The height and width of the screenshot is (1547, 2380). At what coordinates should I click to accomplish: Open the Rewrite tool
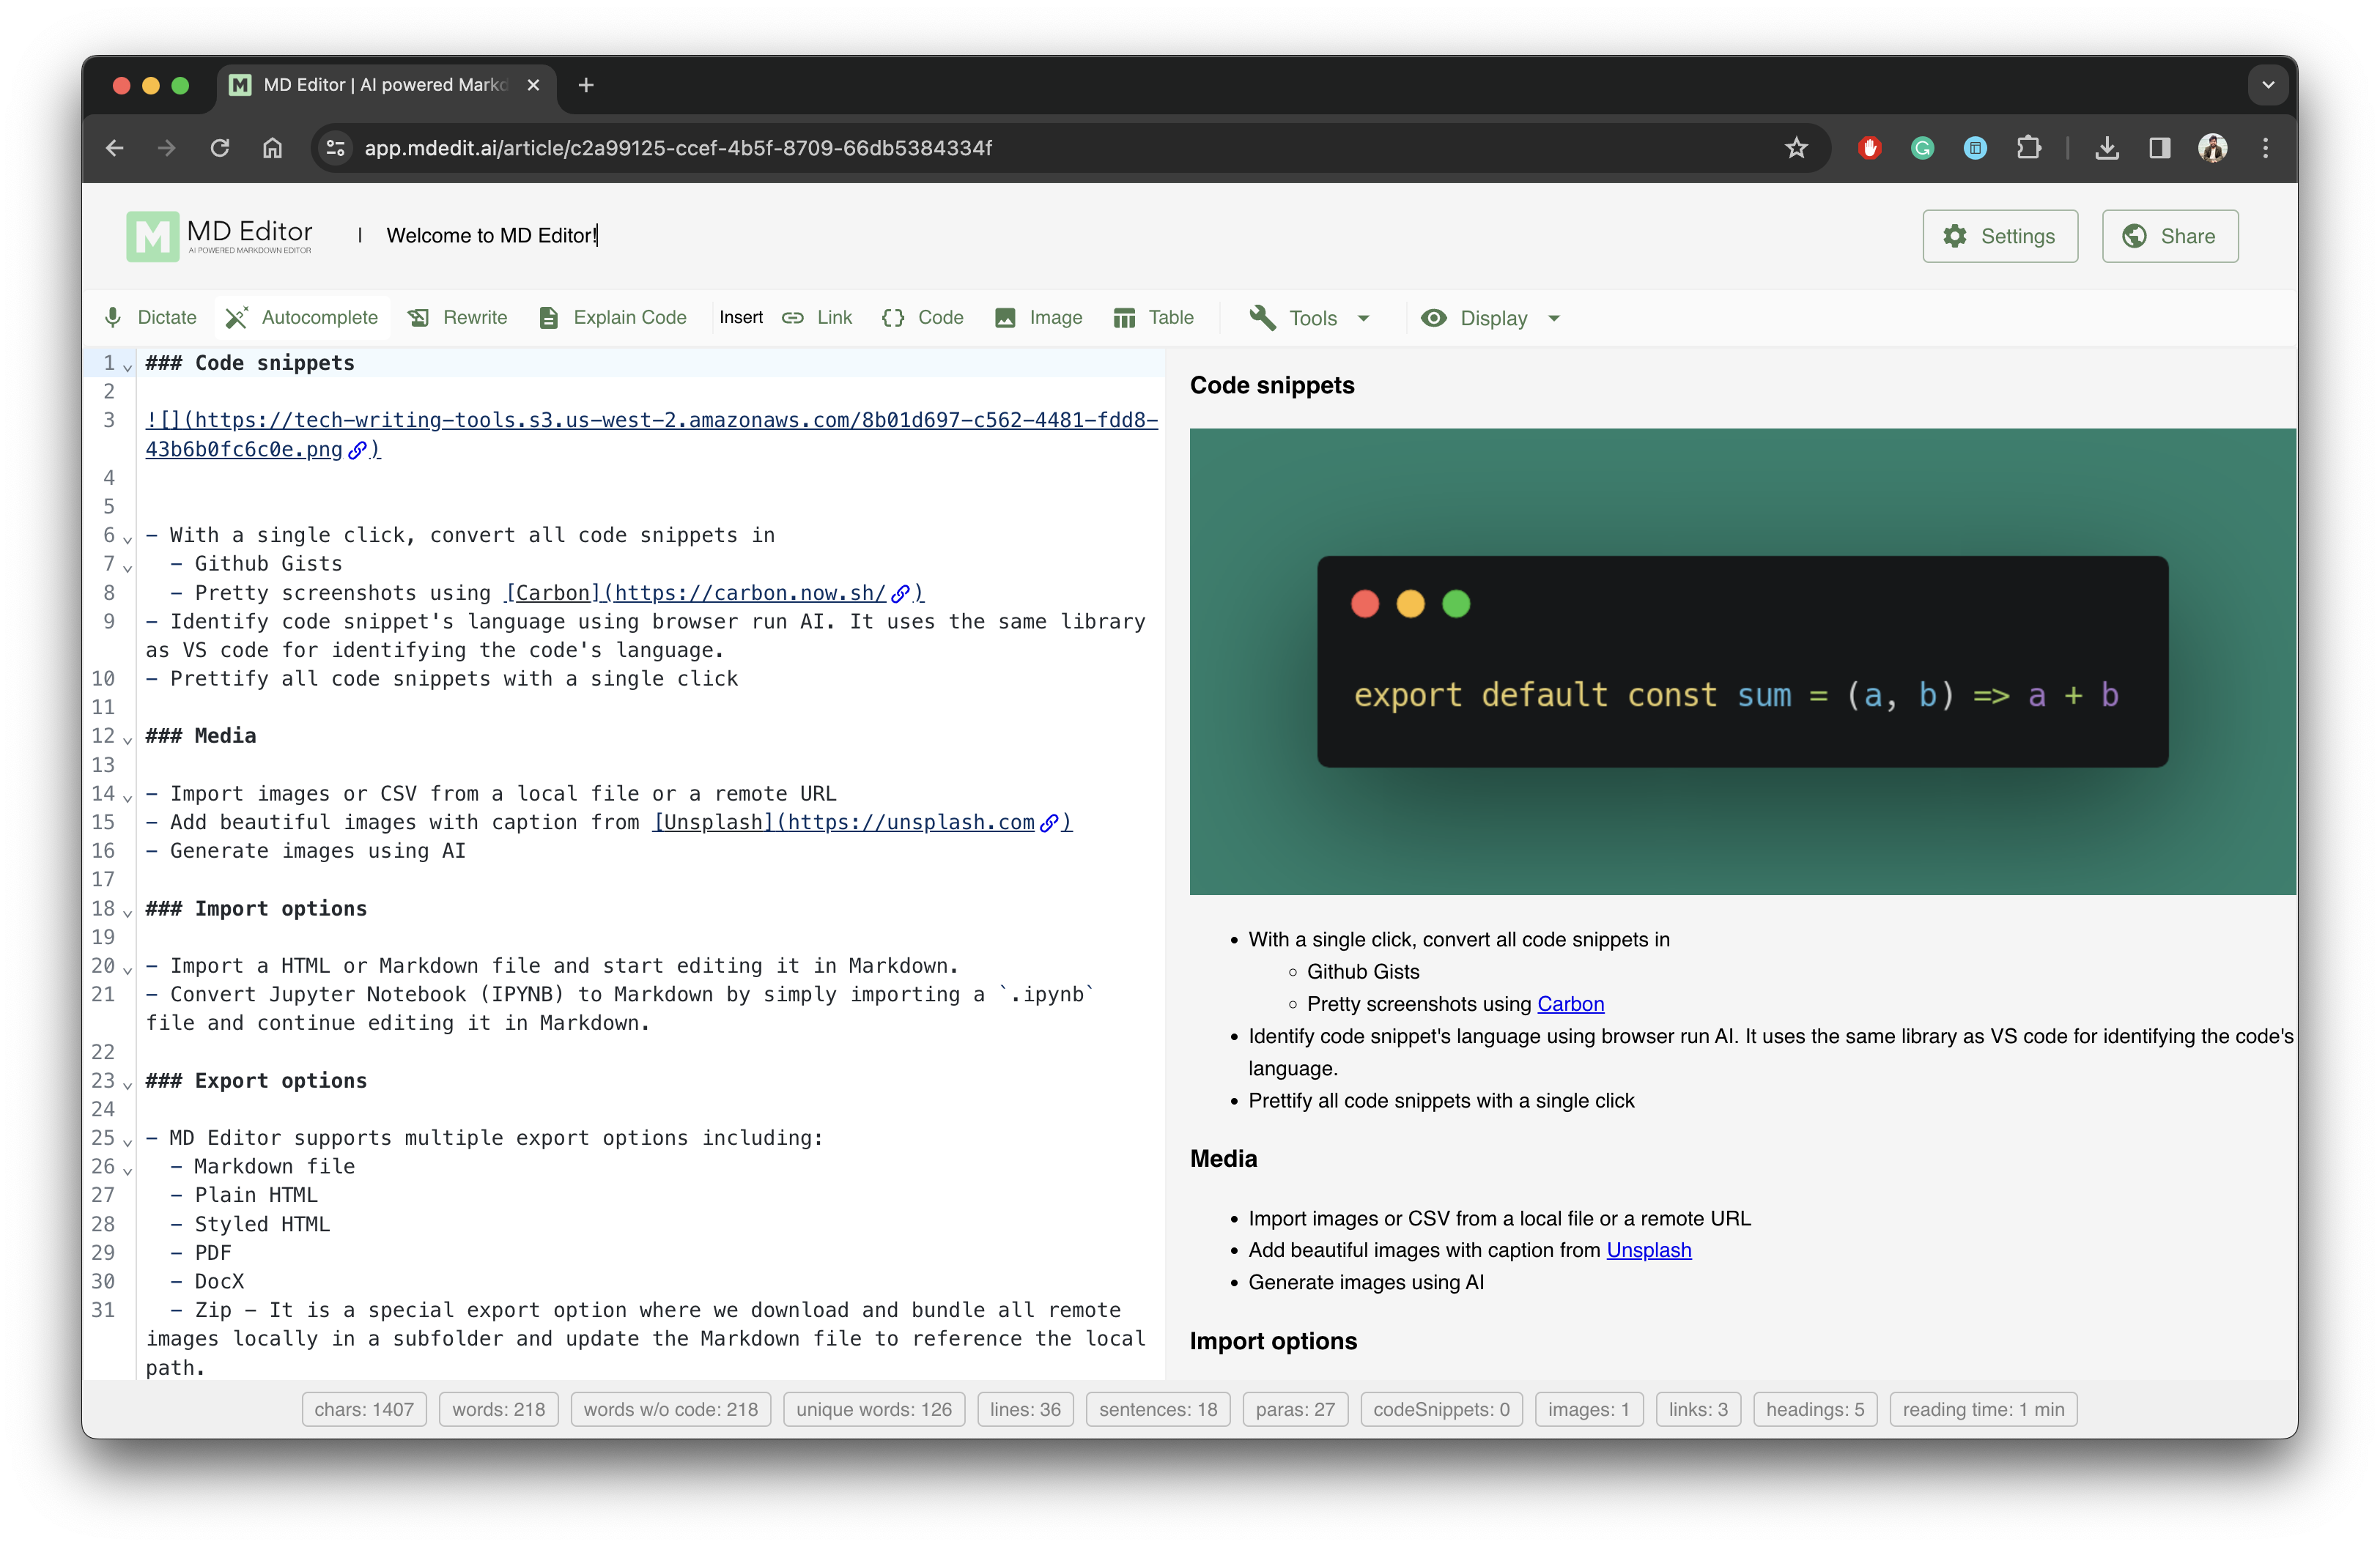[457, 316]
